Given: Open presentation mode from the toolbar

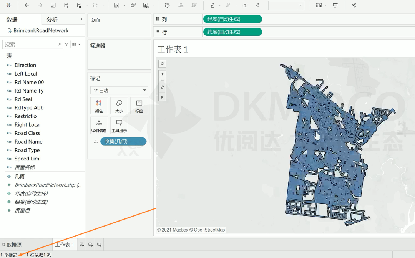Looking at the screenshot, I should point(335,5).
